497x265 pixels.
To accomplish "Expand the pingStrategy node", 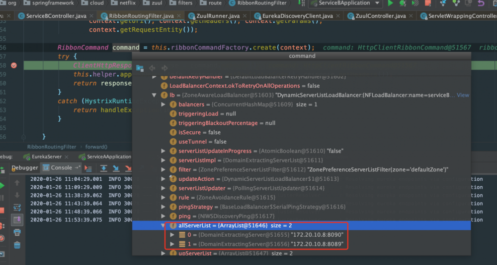I will pyautogui.click(x=163, y=207).
